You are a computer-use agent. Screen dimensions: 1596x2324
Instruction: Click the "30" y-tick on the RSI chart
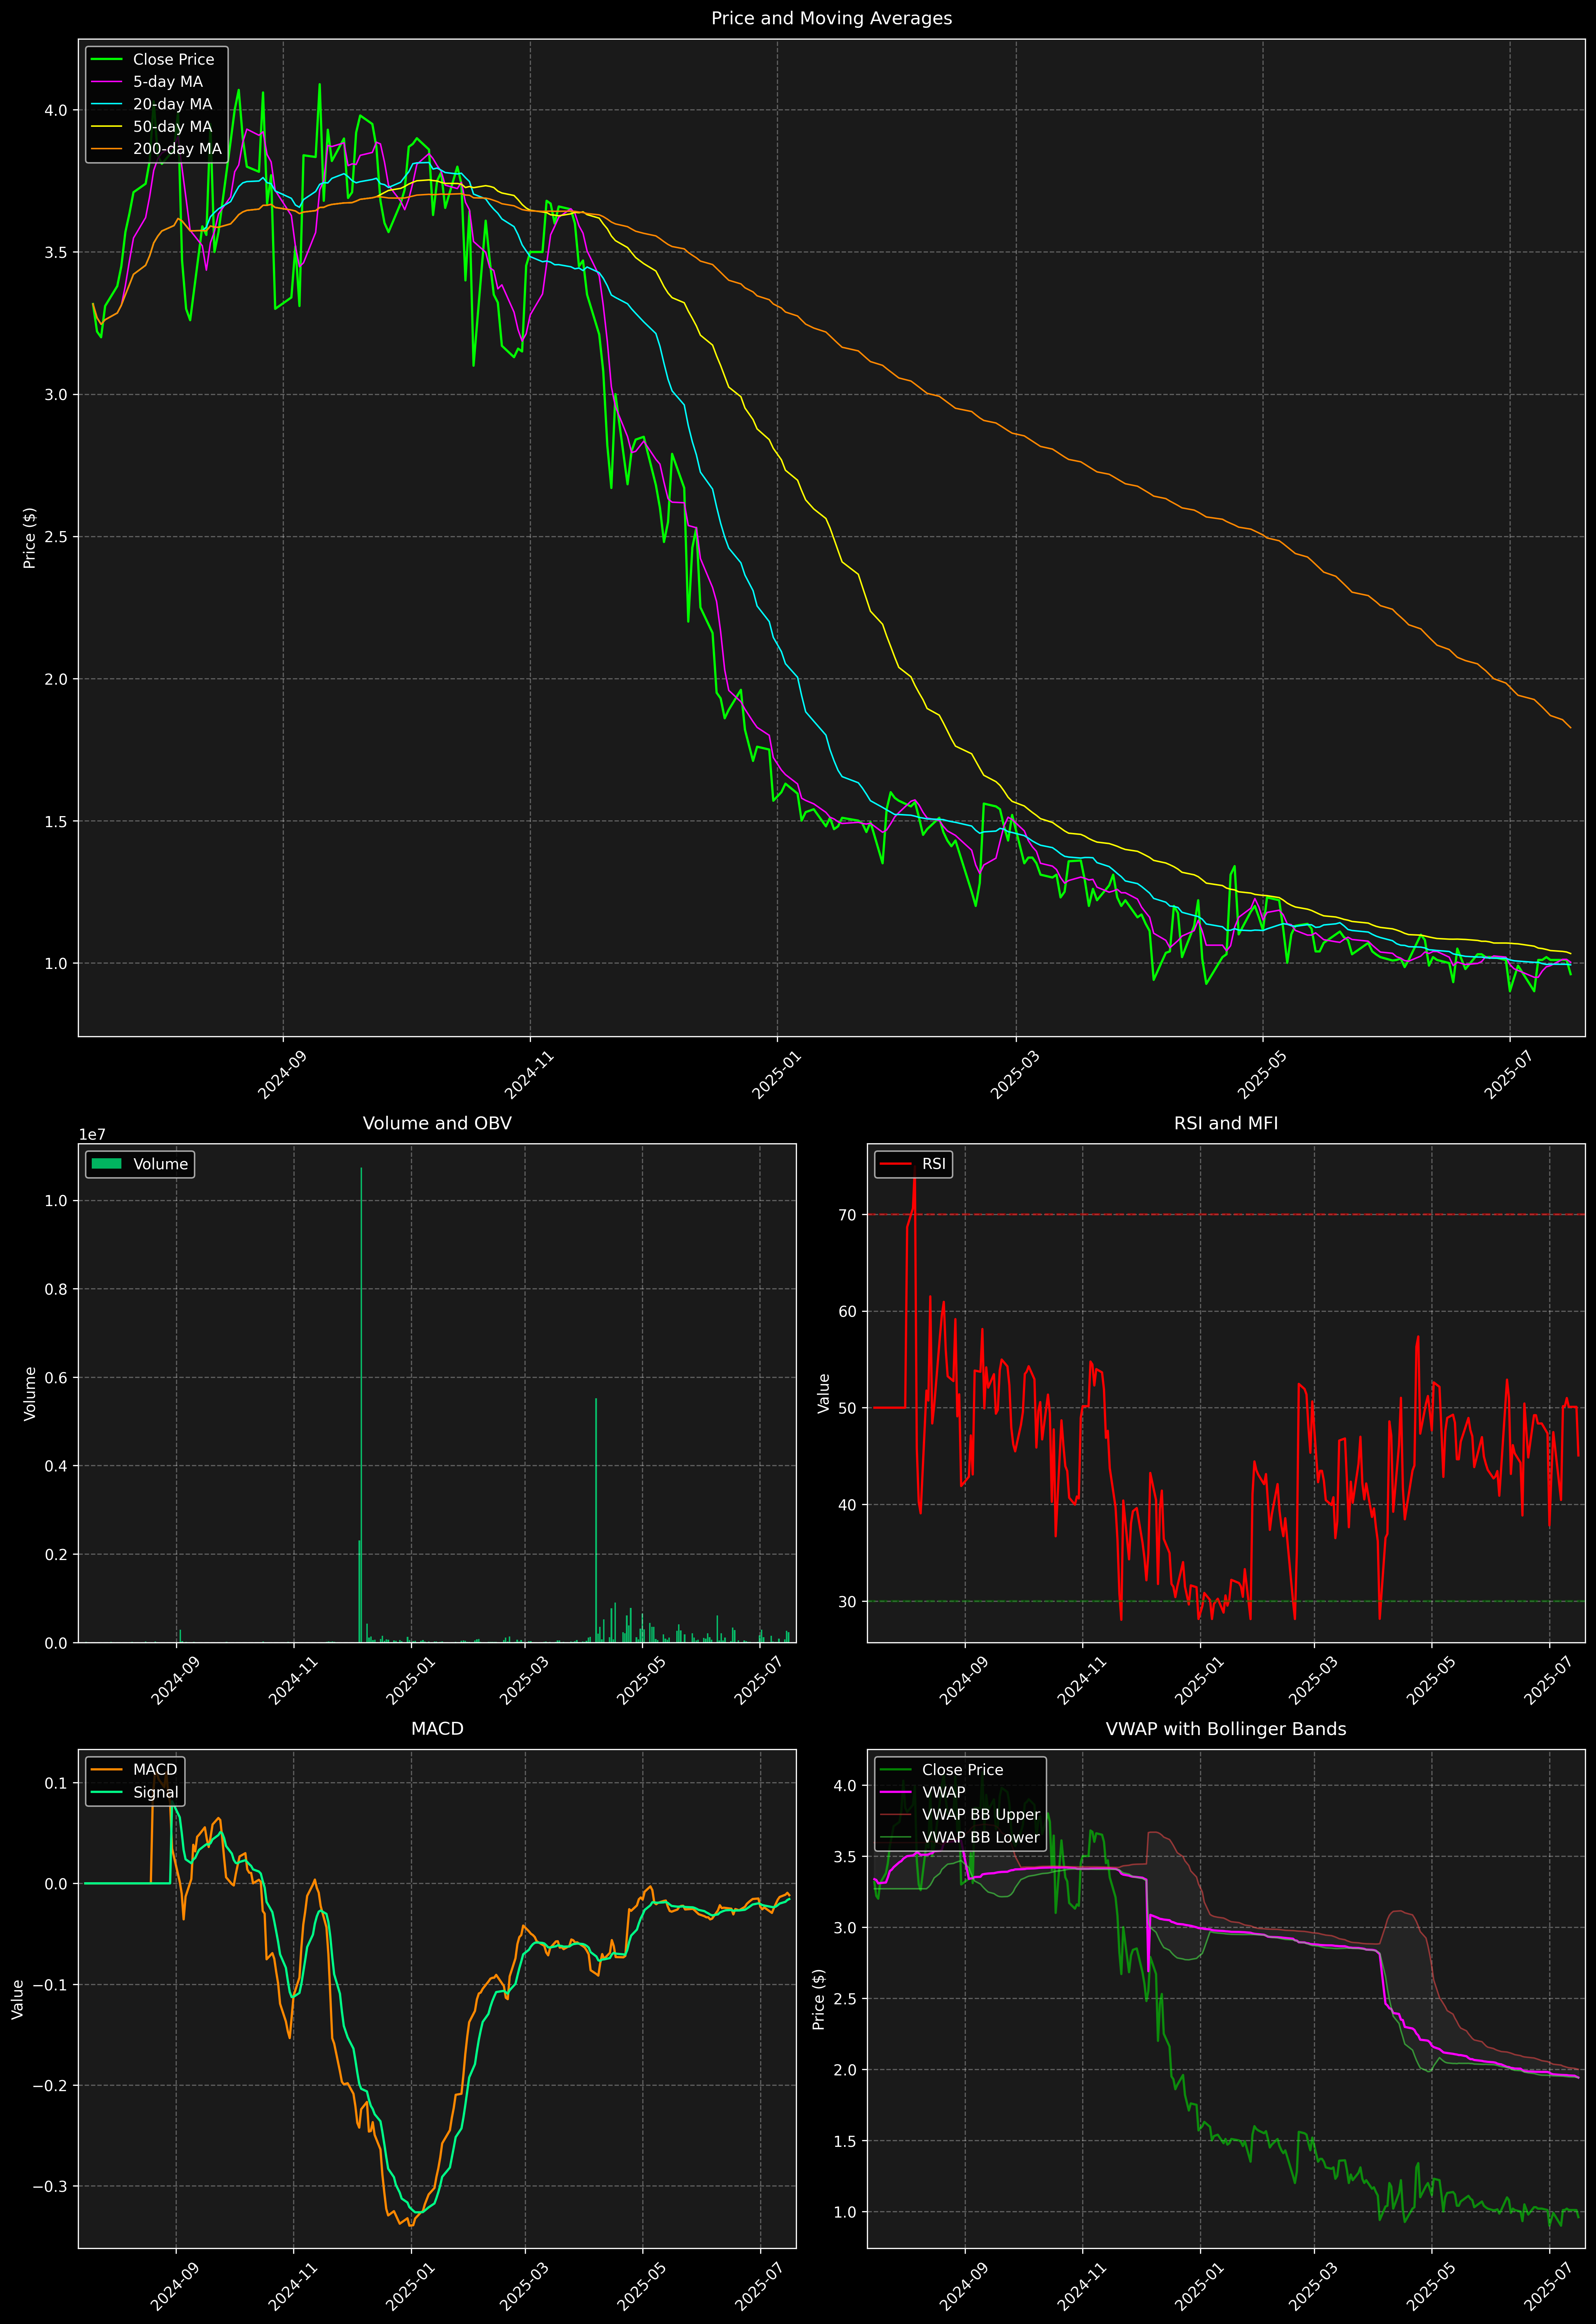(x=848, y=1602)
